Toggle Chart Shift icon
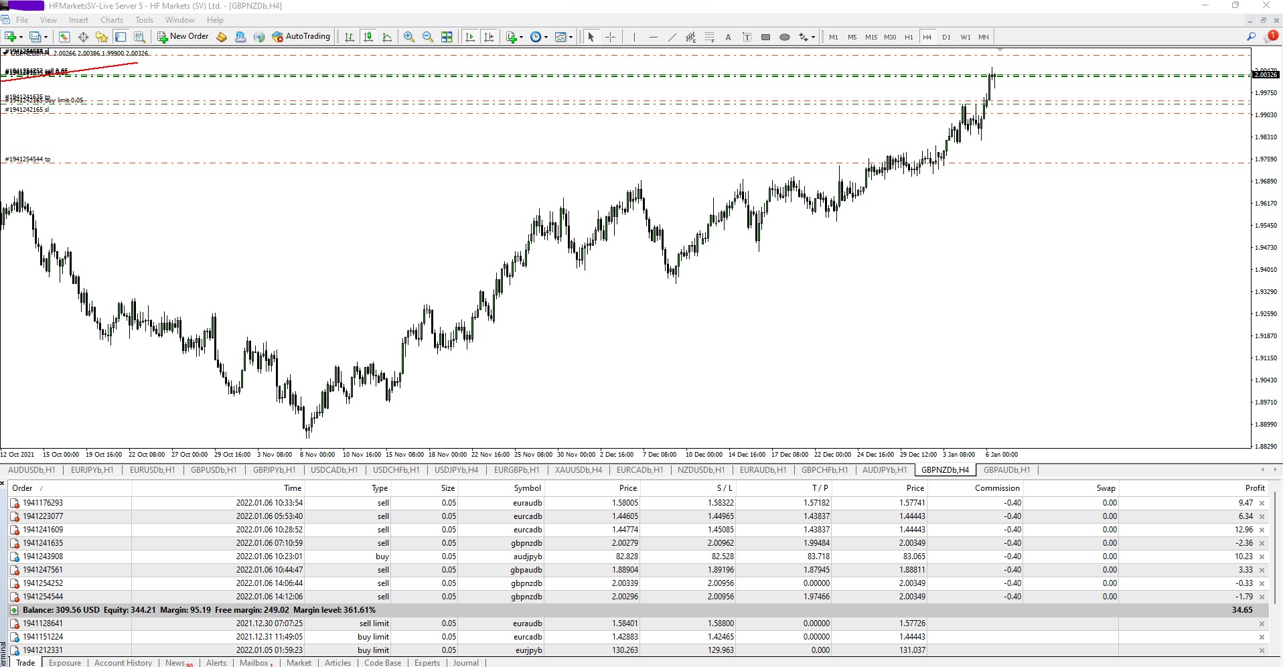 click(489, 37)
